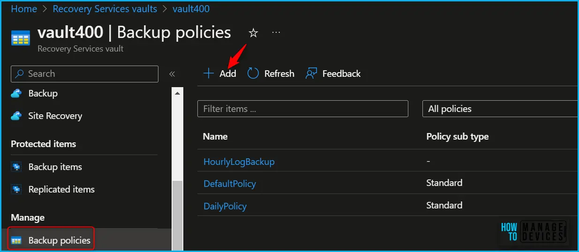The height and width of the screenshot is (252, 579).
Task: Click the Recovery Services vault icon
Action: (20, 37)
